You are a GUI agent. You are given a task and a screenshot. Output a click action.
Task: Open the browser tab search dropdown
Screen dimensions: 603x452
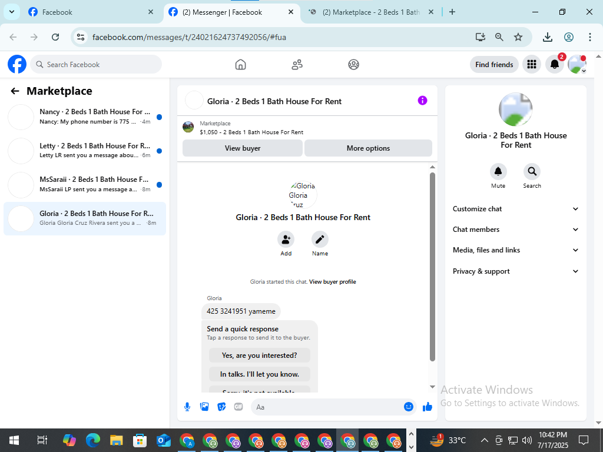coord(12,12)
